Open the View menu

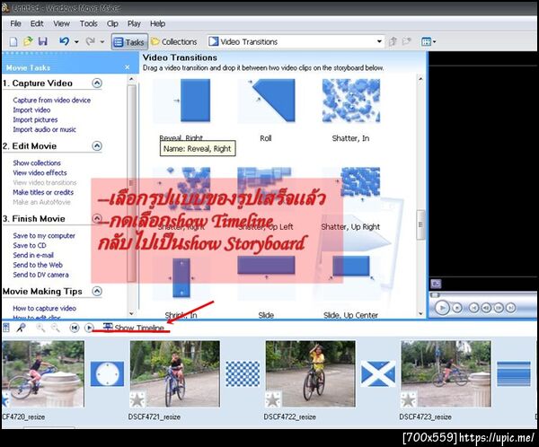coord(61,23)
